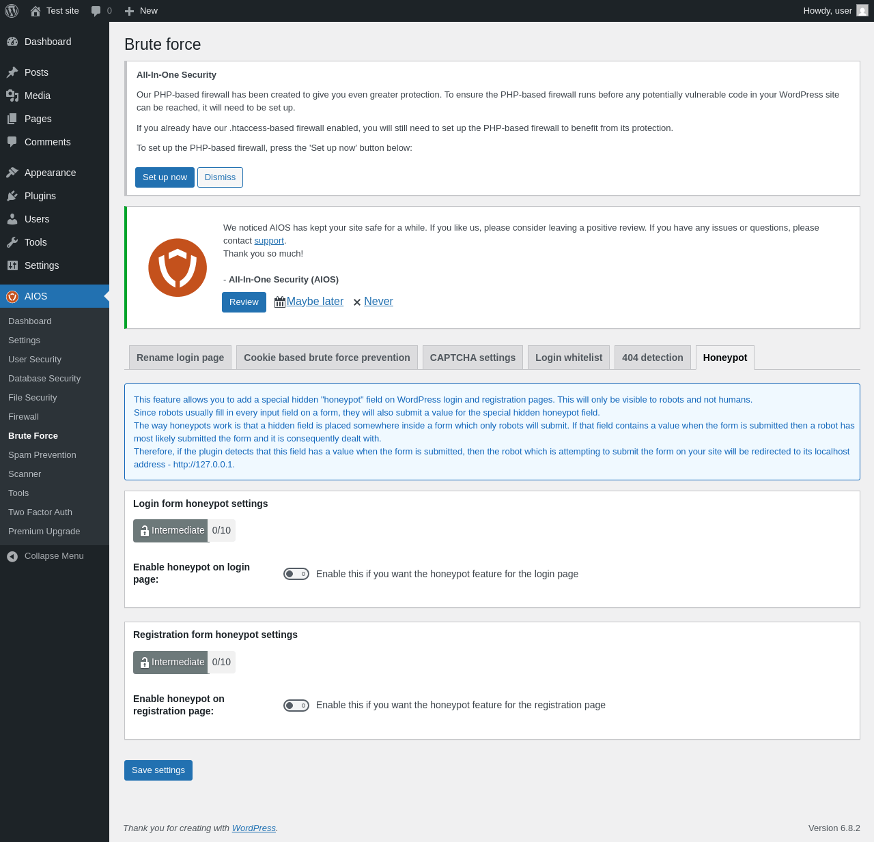Click the Test site home icon

click(36, 11)
